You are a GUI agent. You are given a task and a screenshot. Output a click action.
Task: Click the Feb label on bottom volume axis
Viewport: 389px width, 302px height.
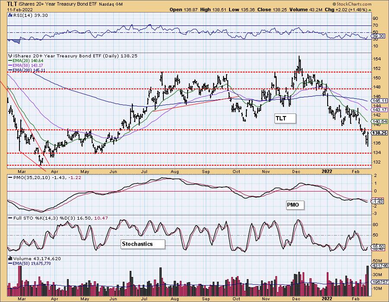click(x=356, y=299)
